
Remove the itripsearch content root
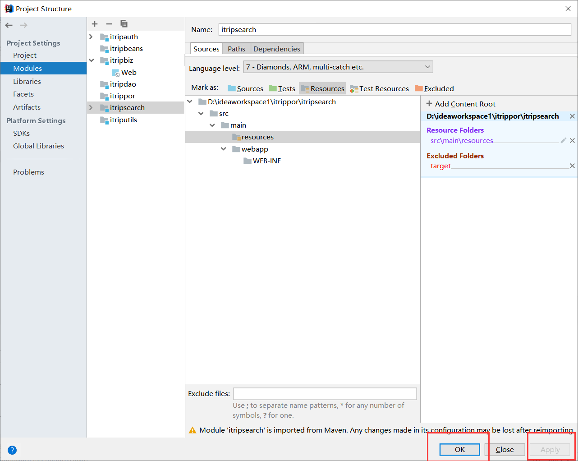click(572, 116)
